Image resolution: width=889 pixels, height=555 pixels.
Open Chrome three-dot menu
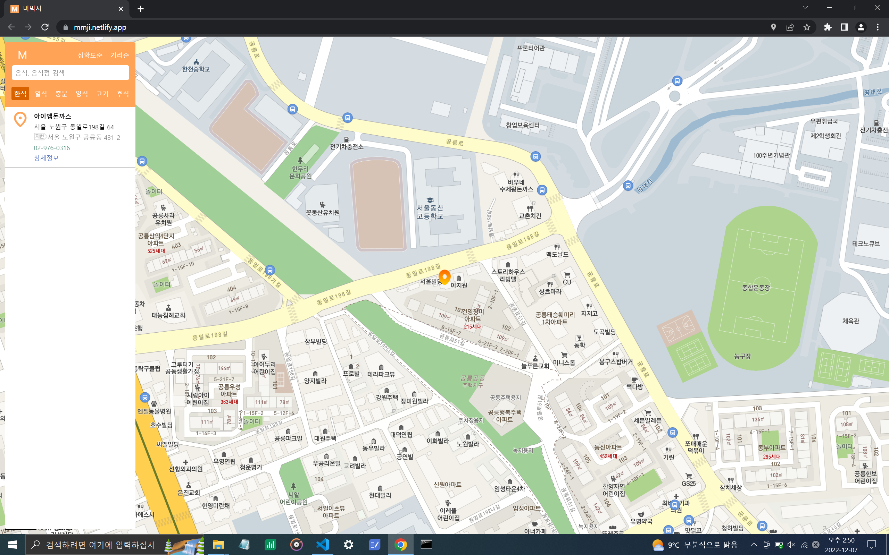click(x=878, y=27)
